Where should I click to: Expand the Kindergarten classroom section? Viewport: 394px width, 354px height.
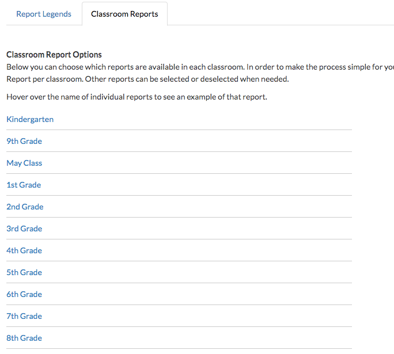pyautogui.click(x=30, y=119)
